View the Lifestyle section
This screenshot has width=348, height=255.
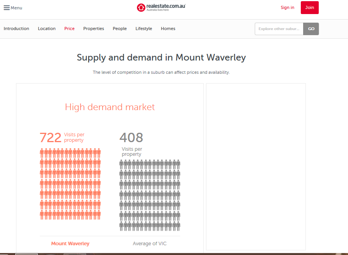144,29
